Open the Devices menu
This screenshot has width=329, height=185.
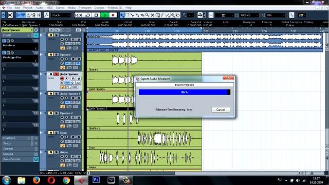[x=99, y=8]
